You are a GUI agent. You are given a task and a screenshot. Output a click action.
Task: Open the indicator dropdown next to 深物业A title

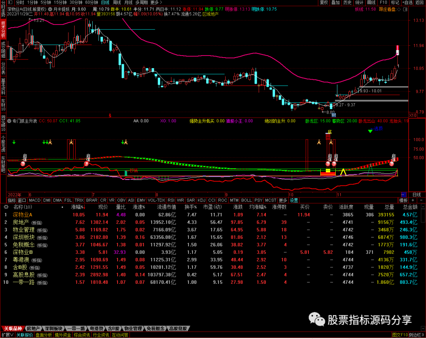click(50, 9)
